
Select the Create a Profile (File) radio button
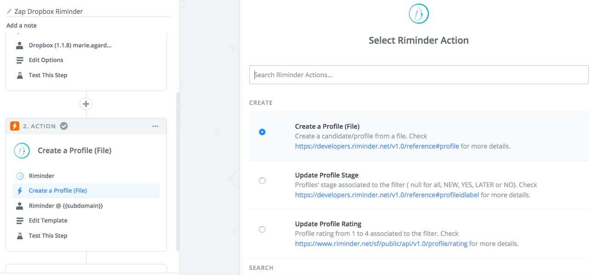262,132
